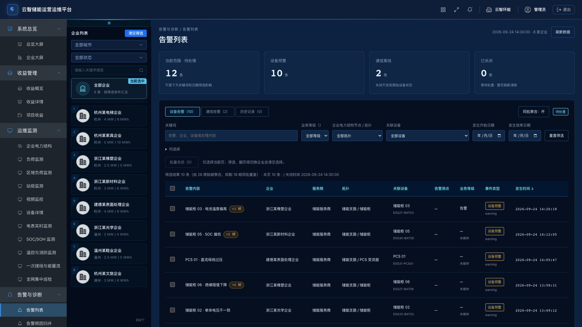Switch to the 通信告警 (2) tab
Viewport: 582px width, 327px height.
[x=217, y=112]
